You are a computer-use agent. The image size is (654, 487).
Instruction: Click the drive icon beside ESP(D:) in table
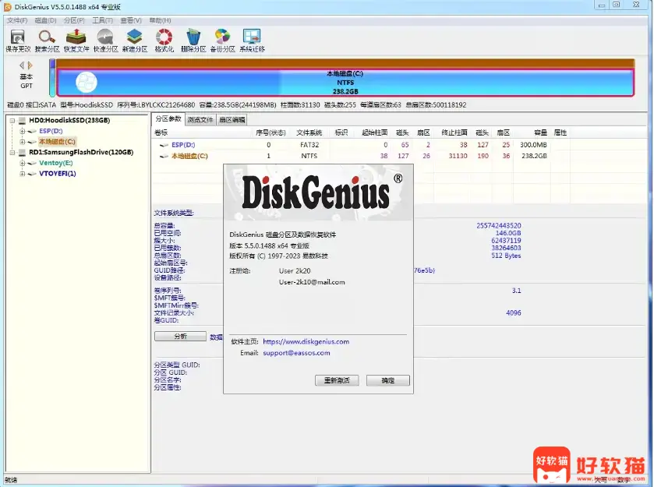(x=164, y=145)
